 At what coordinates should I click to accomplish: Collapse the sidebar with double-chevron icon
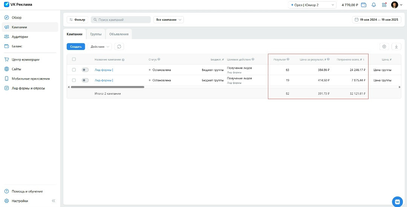point(54,201)
